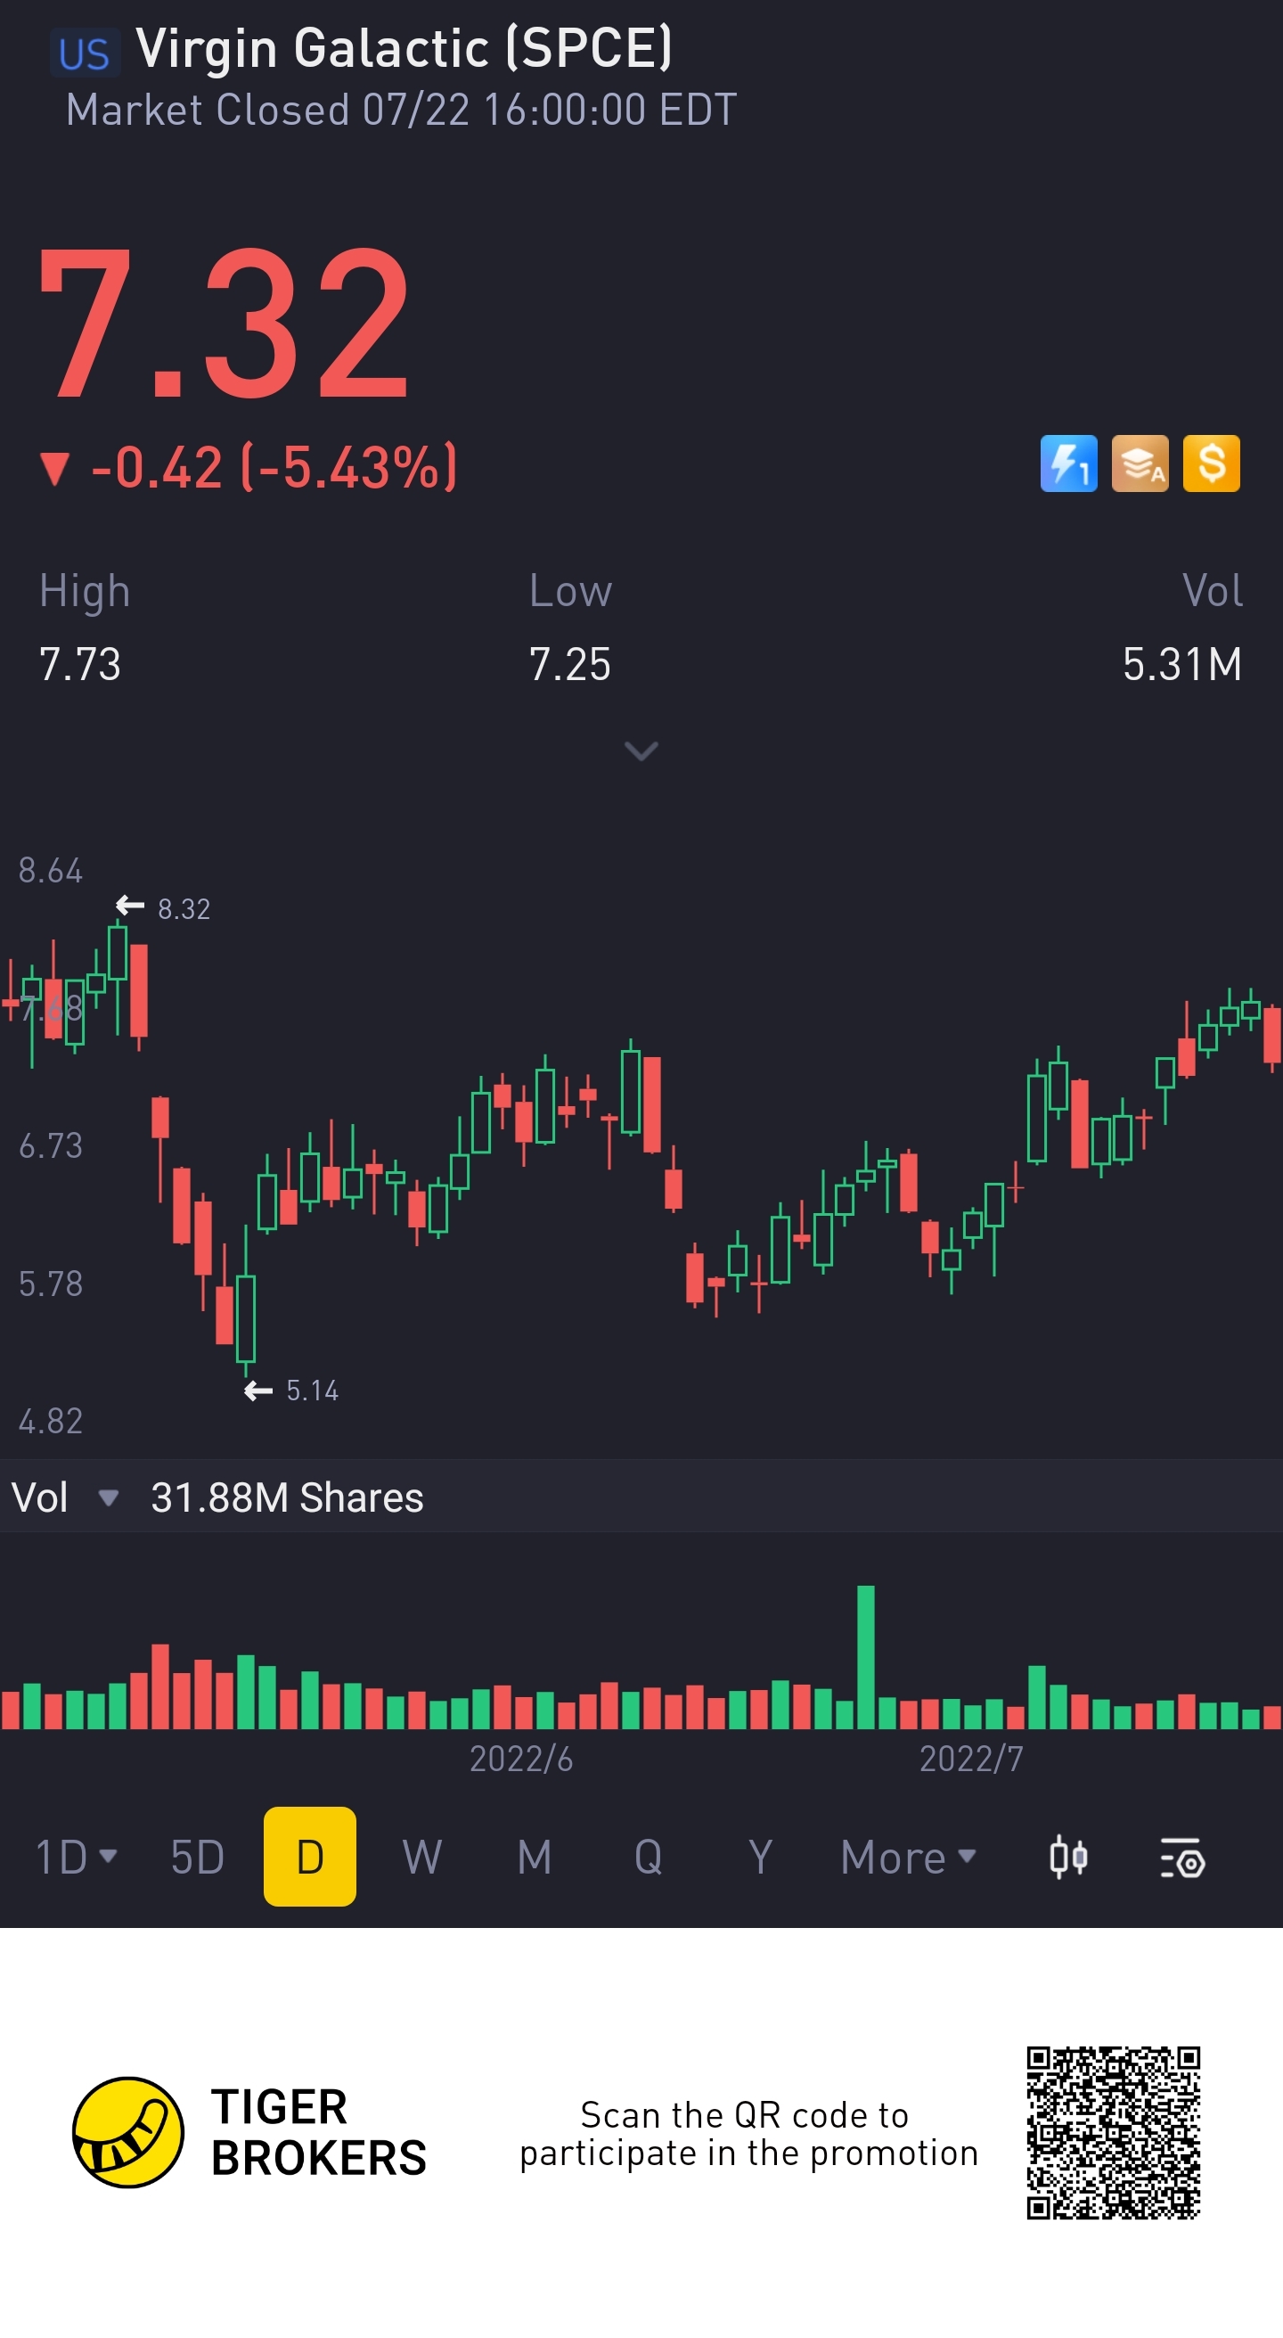
Task: Tap the Virgin Galactic (SPCE) title
Action: [x=404, y=48]
